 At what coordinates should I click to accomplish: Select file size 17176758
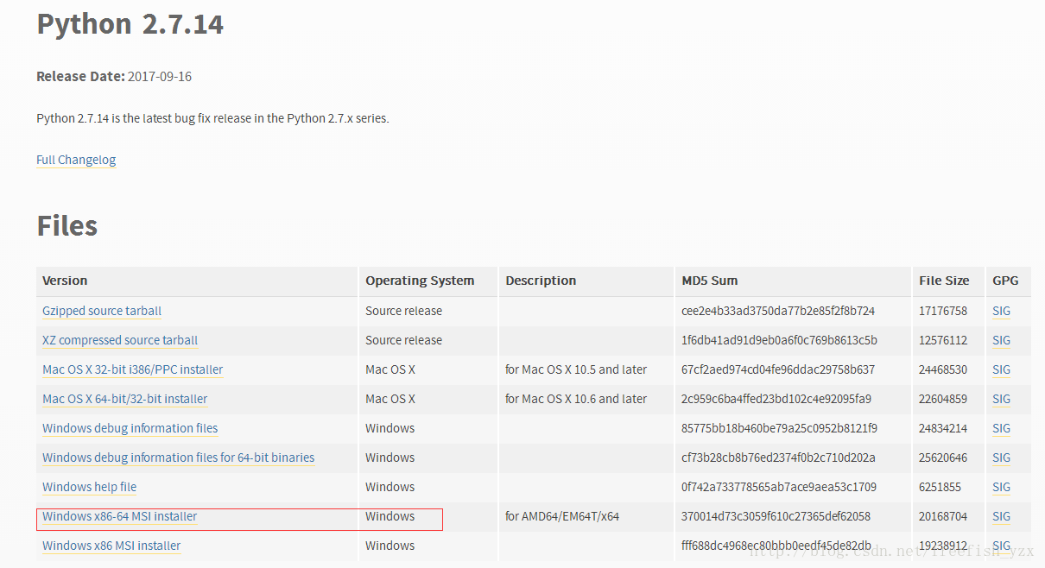point(943,311)
